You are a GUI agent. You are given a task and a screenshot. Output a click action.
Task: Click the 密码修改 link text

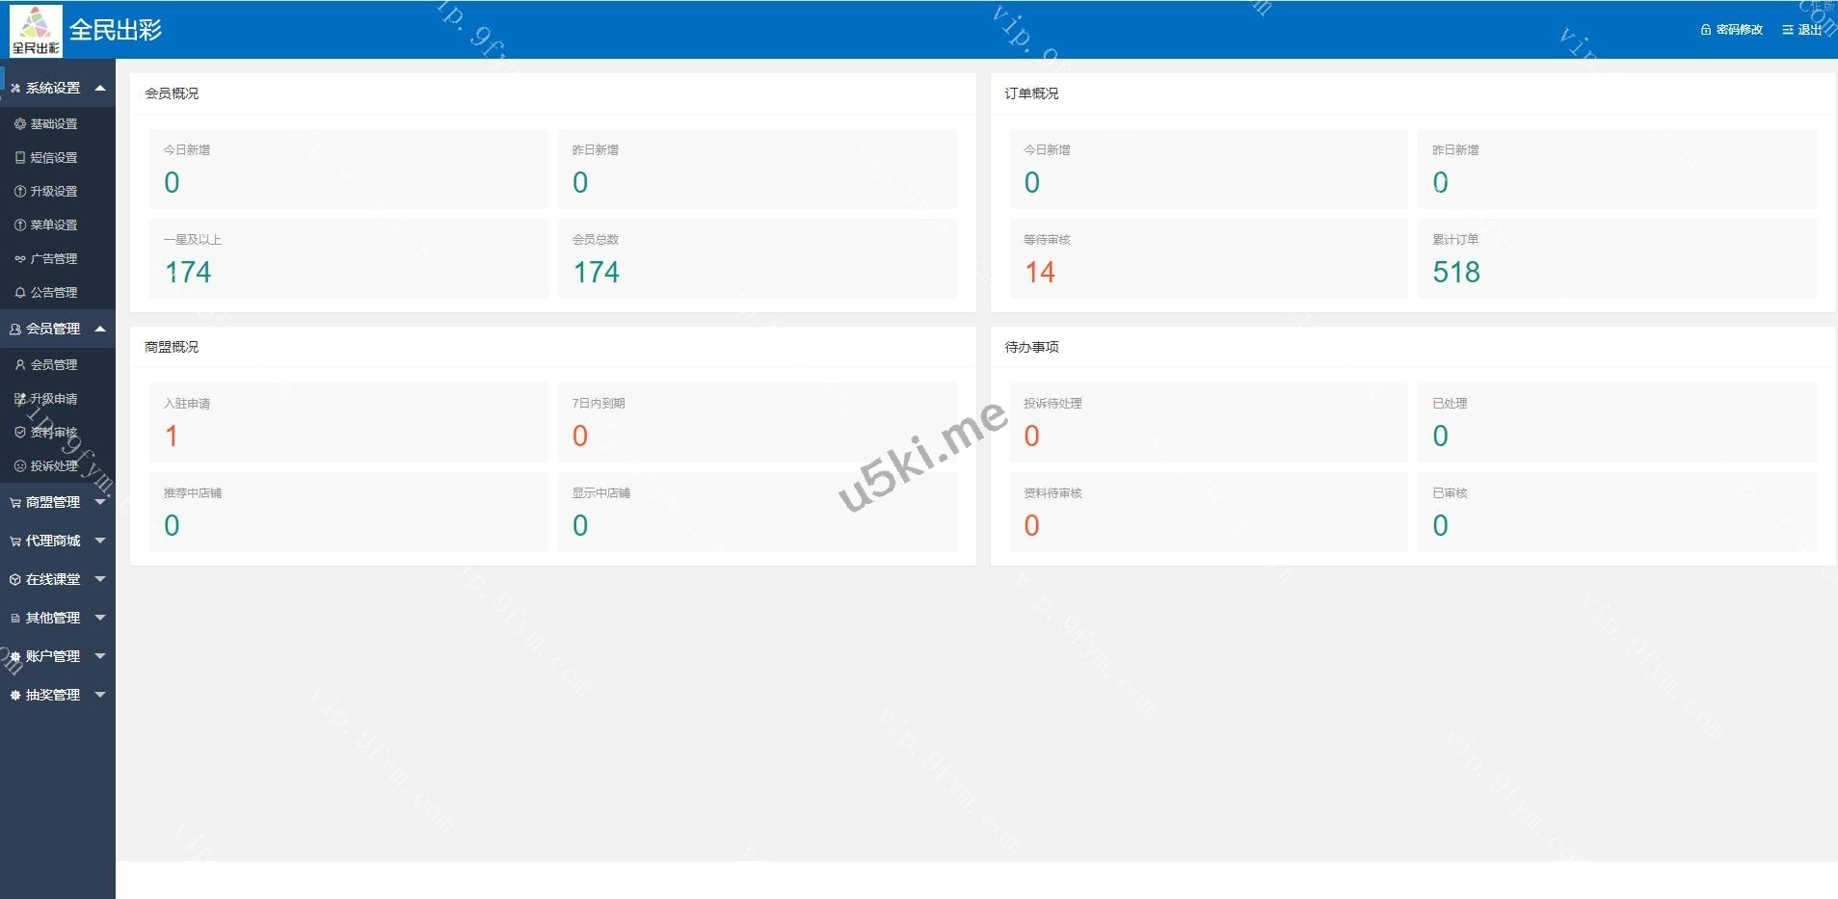point(1739,30)
